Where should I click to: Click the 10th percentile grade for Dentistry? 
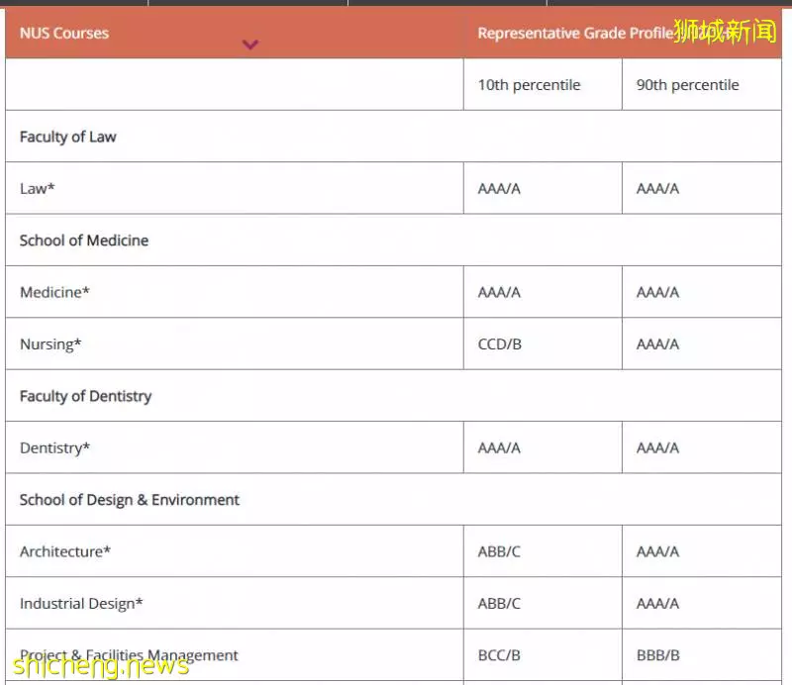pos(499,447)
